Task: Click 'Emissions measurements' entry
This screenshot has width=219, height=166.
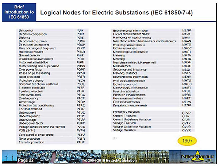Action: pos(130,105)
